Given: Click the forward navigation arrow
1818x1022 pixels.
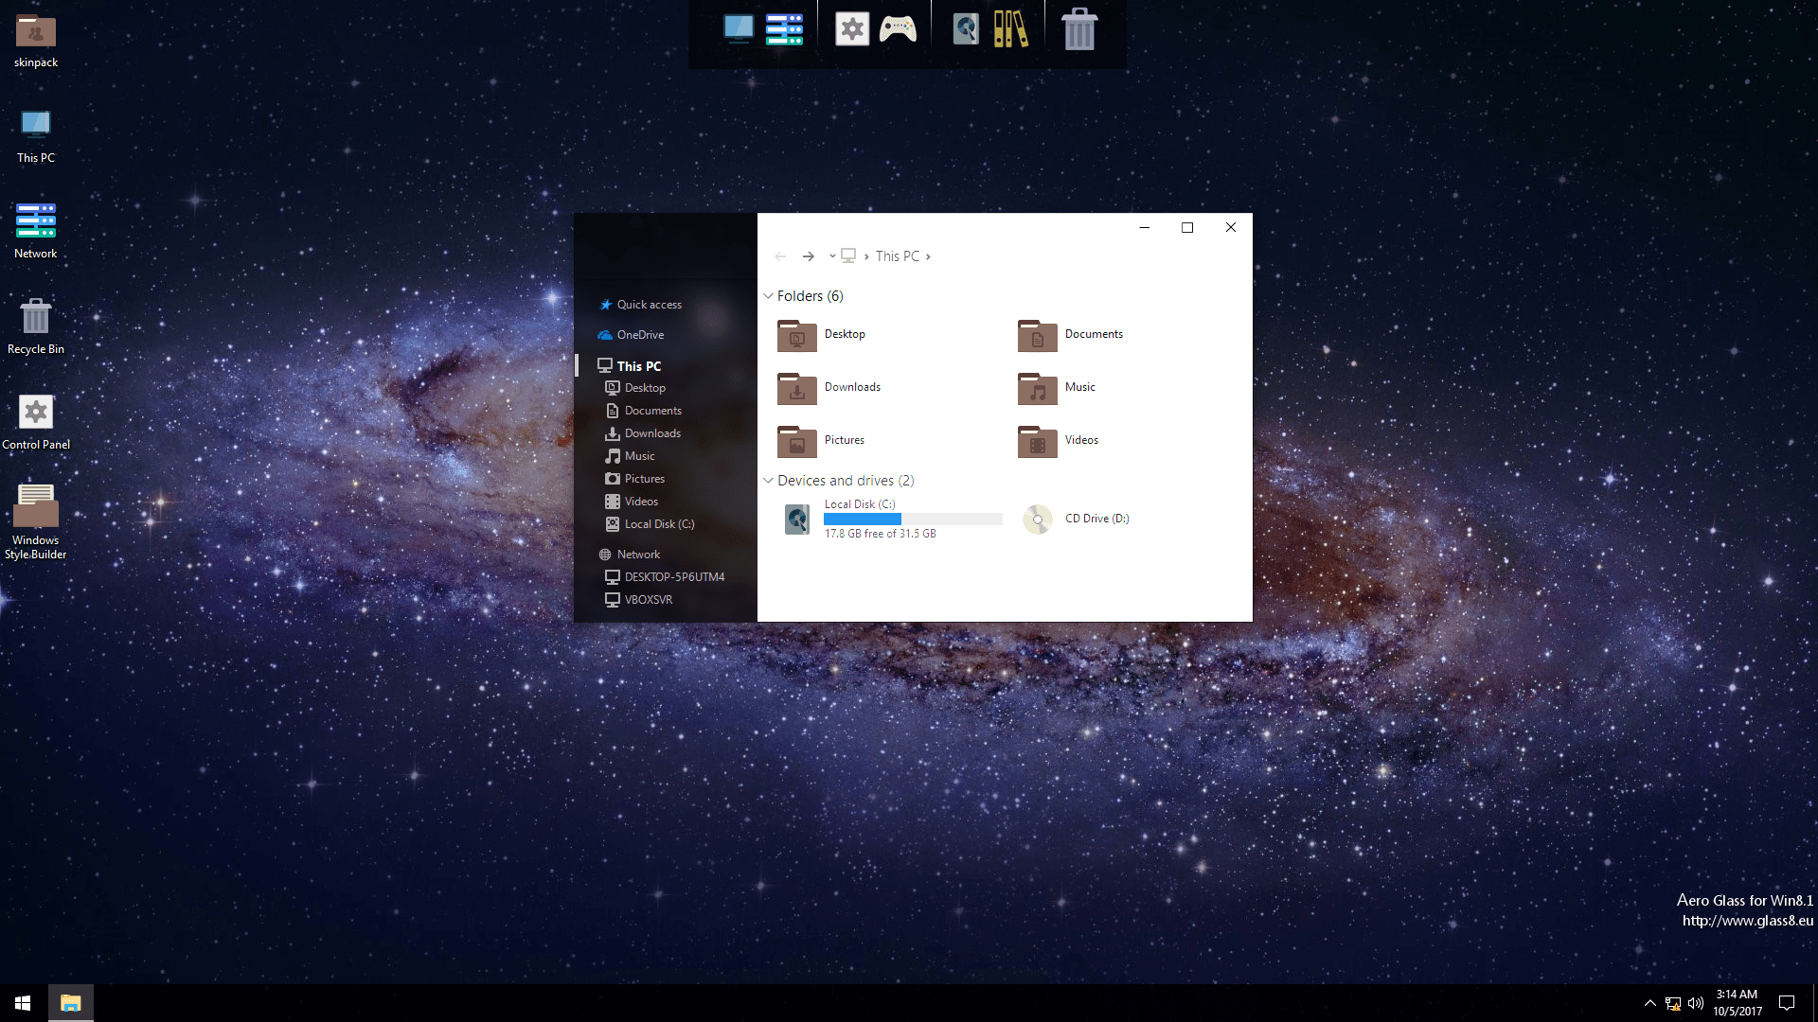Looking at the screenshot, I should click(x=809, y=255).
